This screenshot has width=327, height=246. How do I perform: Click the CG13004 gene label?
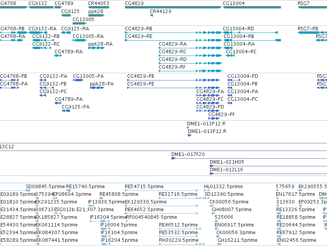point(234,3)
